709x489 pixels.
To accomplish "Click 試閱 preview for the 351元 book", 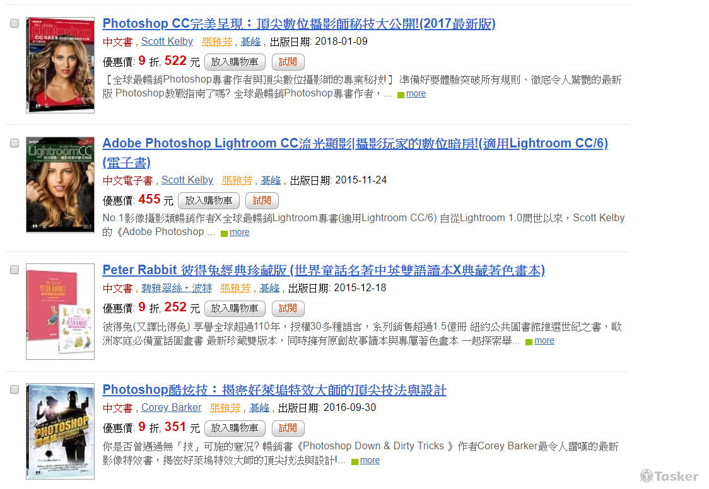I will 288,428.
